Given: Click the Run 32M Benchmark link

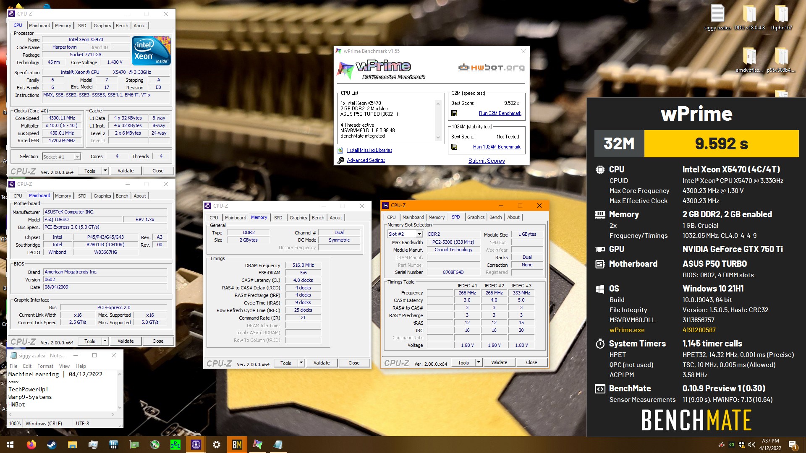Looking at the screenshot, I should pyautogui.click(x=500, y=113).
